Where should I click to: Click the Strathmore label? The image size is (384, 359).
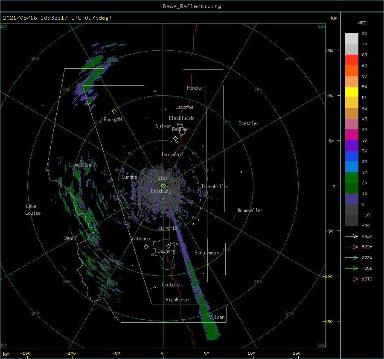207,253
